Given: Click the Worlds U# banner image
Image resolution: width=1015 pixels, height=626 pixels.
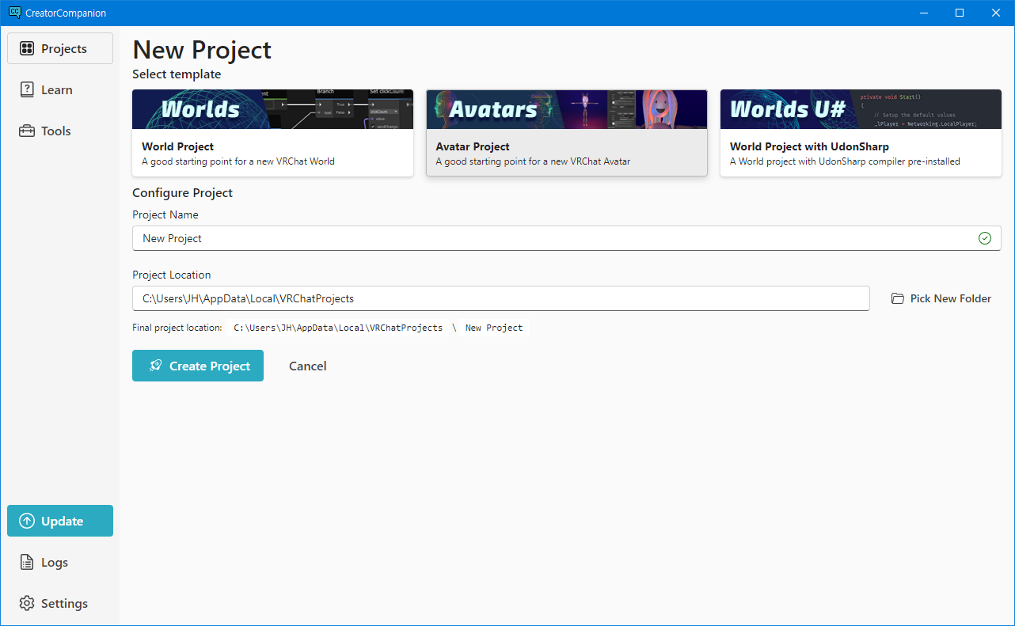Looking at the screenshot, I should click(861, 109).
